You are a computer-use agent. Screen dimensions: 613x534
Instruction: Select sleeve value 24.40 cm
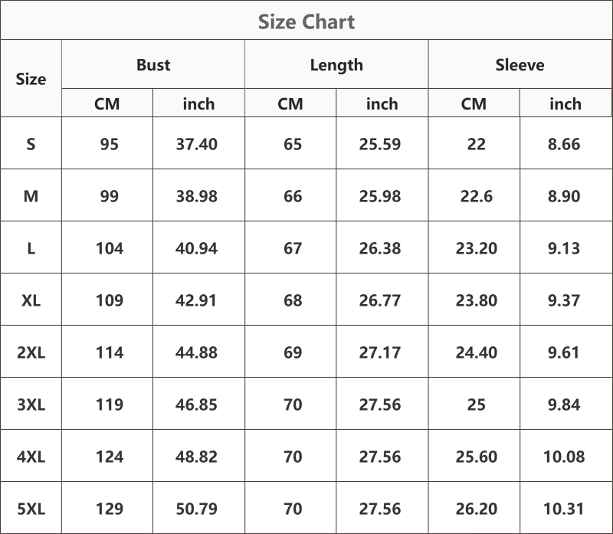tap(476, 352)
